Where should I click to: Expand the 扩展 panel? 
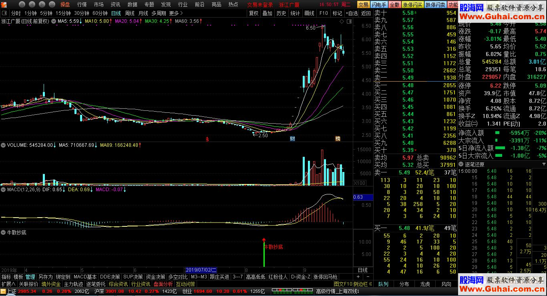pos(8,284)
